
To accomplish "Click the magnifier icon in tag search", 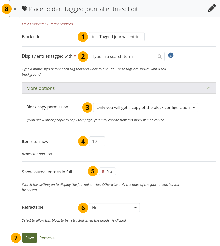I will [160, 57].
